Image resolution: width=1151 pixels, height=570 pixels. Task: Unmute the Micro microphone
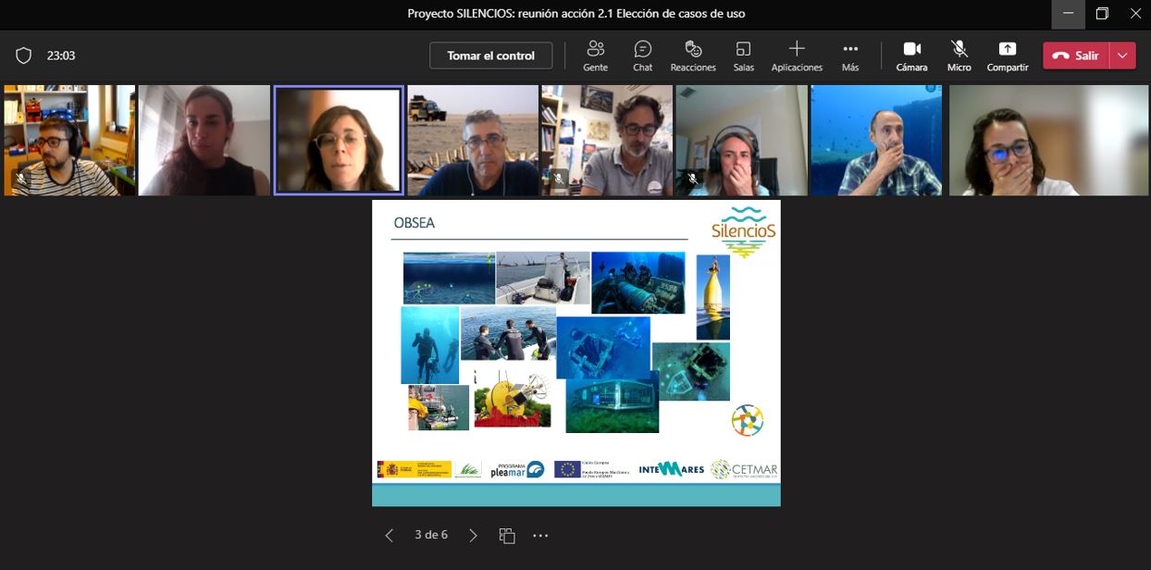click(x=959, y=56)
